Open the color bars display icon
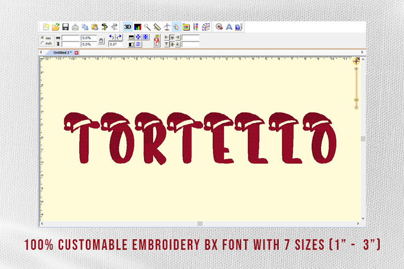The height and width of the screenshot is (269, 404). (137, 27)
